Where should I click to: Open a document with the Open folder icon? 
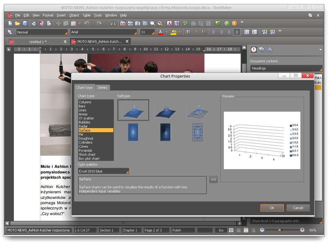18,23
